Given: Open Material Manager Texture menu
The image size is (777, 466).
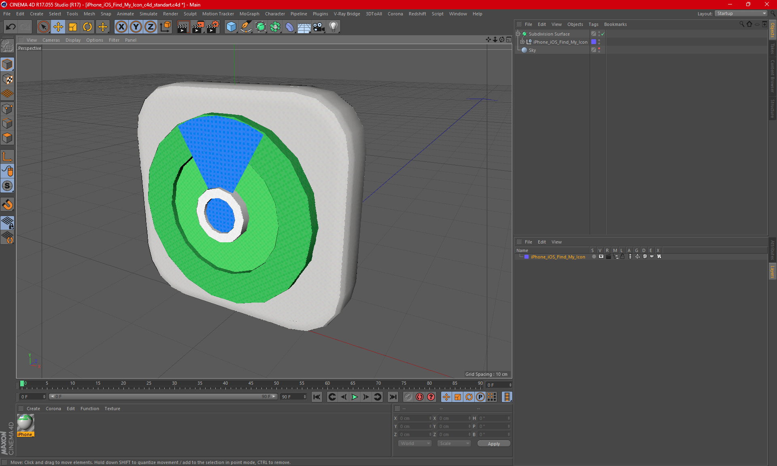Looking at the screenshot, I should click(x=112, y=409).
